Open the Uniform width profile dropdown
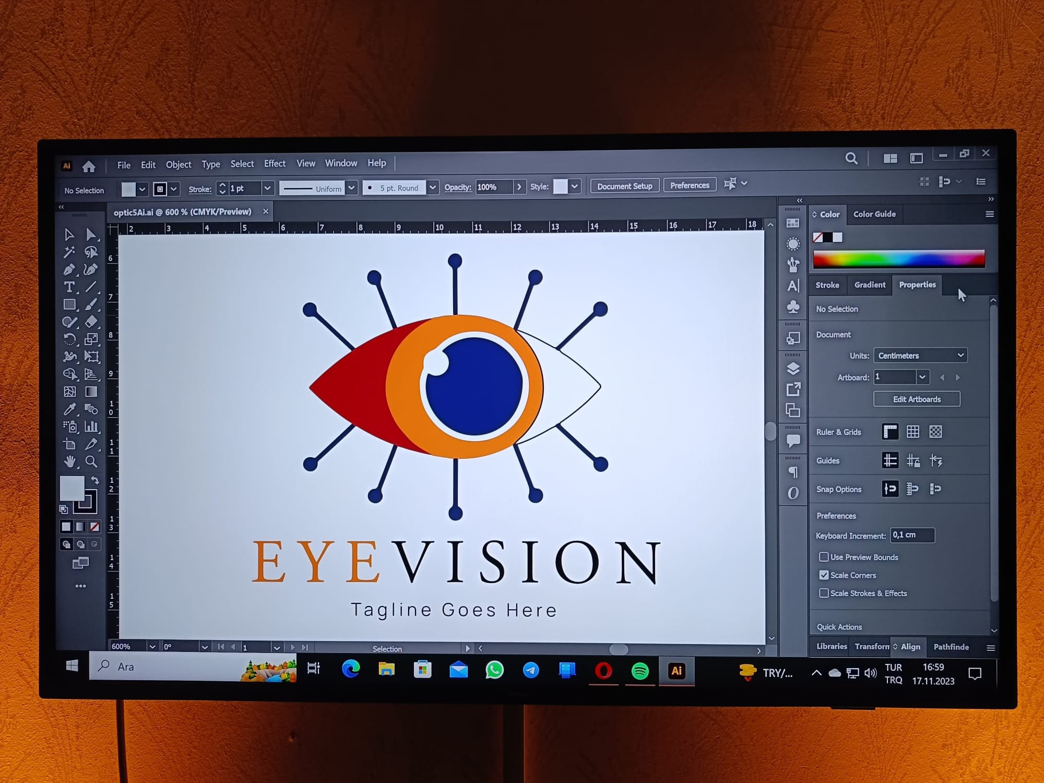 (352, 187)
